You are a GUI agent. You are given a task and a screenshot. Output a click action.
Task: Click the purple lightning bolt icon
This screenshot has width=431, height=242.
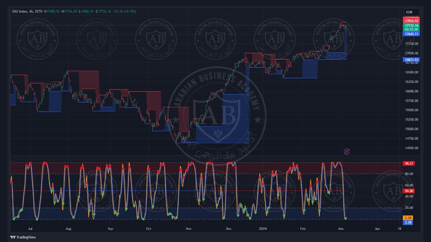[x=346, y=152]
